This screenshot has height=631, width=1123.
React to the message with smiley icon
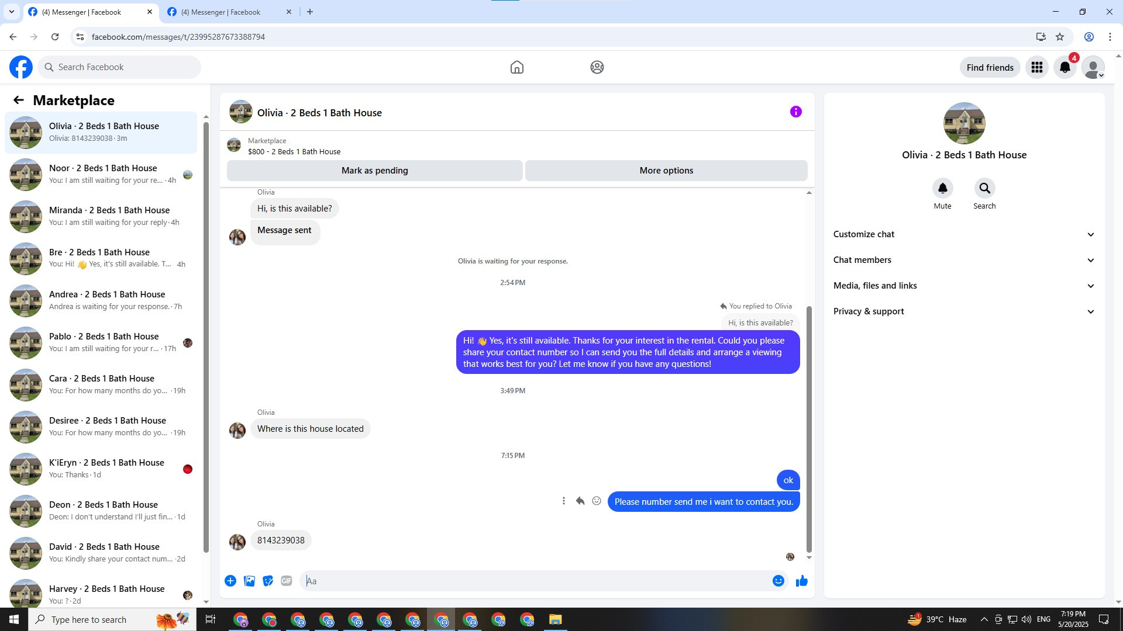(597, 501)
